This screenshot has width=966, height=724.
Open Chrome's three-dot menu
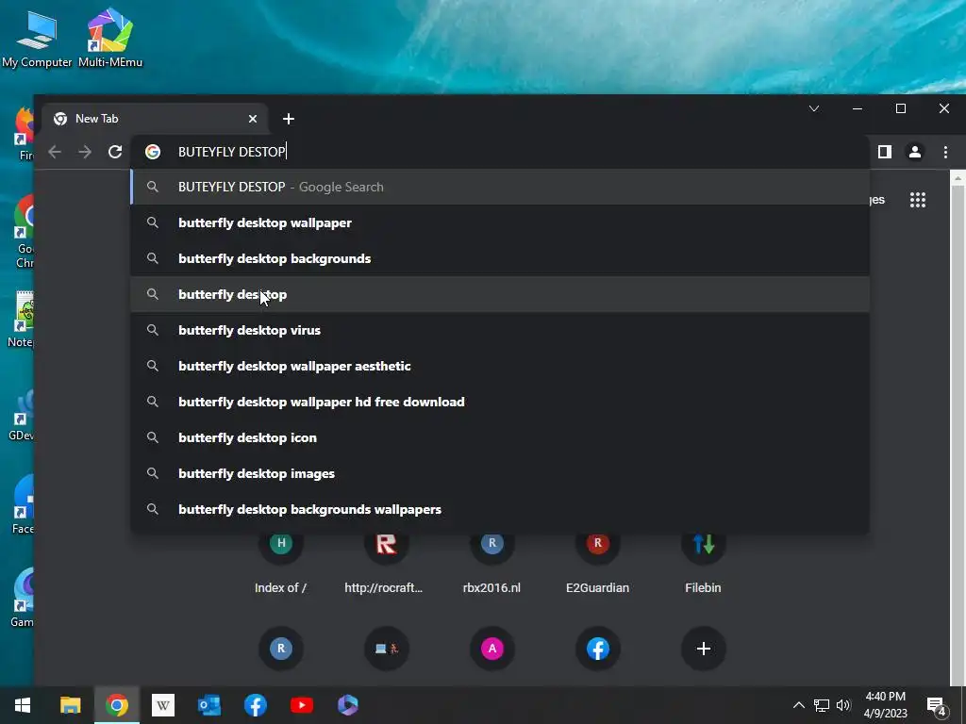click(x=945, y=152)
